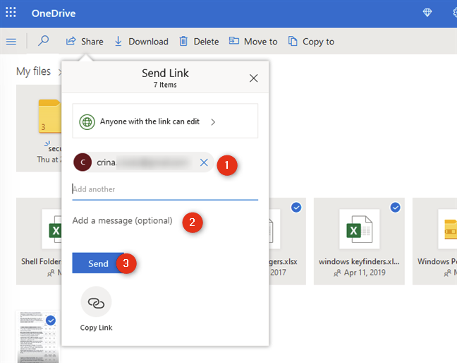Screen dimensions: 457x363
Task: Open the yellow folder with 3 items
Action: tap(50, 116)
